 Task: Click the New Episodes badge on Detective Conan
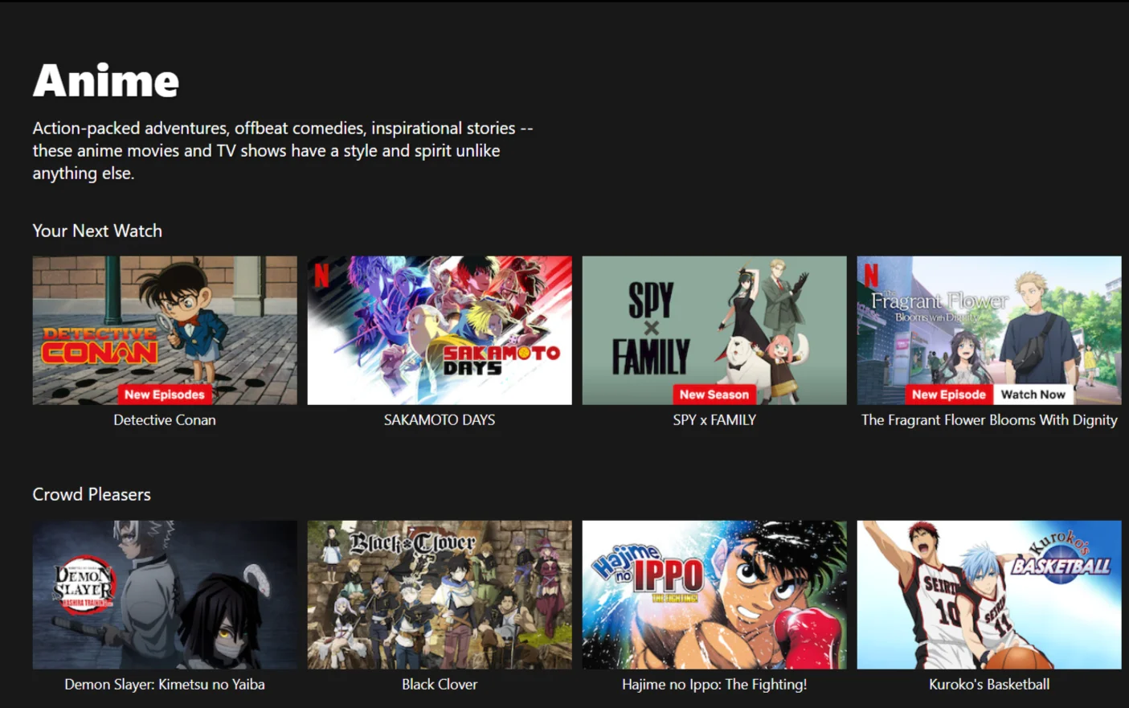(x=165, y=395)
